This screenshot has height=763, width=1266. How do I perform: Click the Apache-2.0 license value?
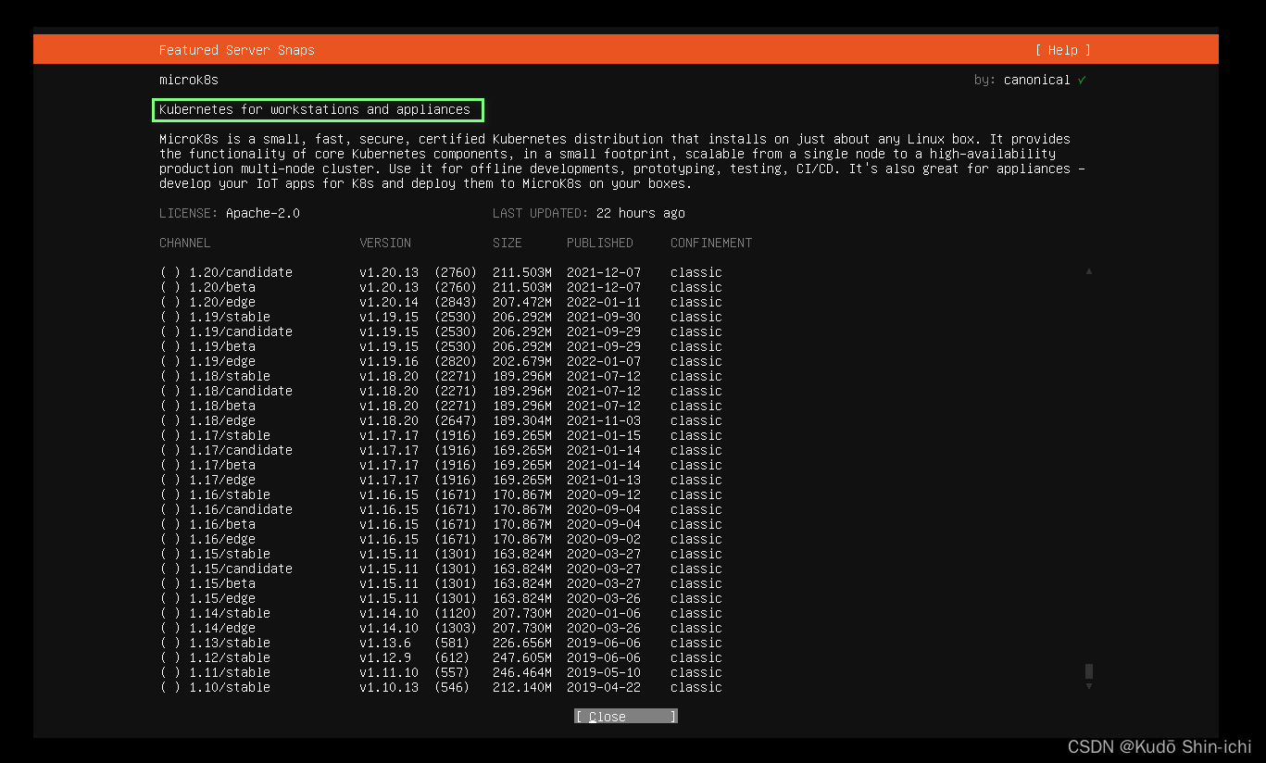point(263,213)
